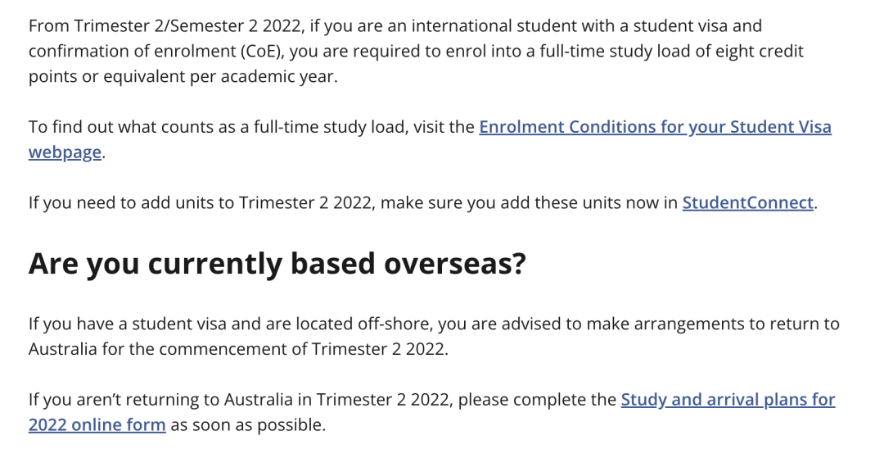Viewport: 884px width, 458px height.
Task: Click the underlined 'webpage' link text
Action: pos(65,152)
